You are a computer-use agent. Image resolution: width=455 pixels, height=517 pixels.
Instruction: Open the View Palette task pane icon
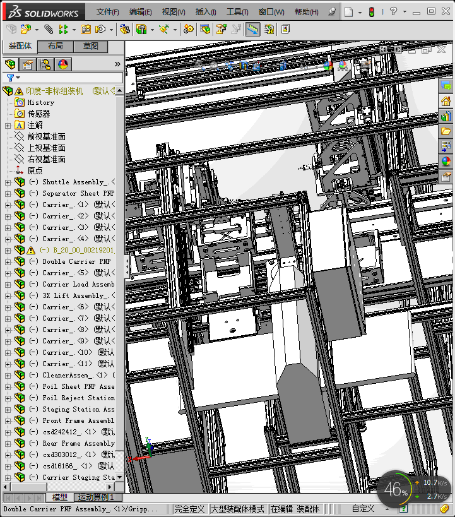coord(446,146)
